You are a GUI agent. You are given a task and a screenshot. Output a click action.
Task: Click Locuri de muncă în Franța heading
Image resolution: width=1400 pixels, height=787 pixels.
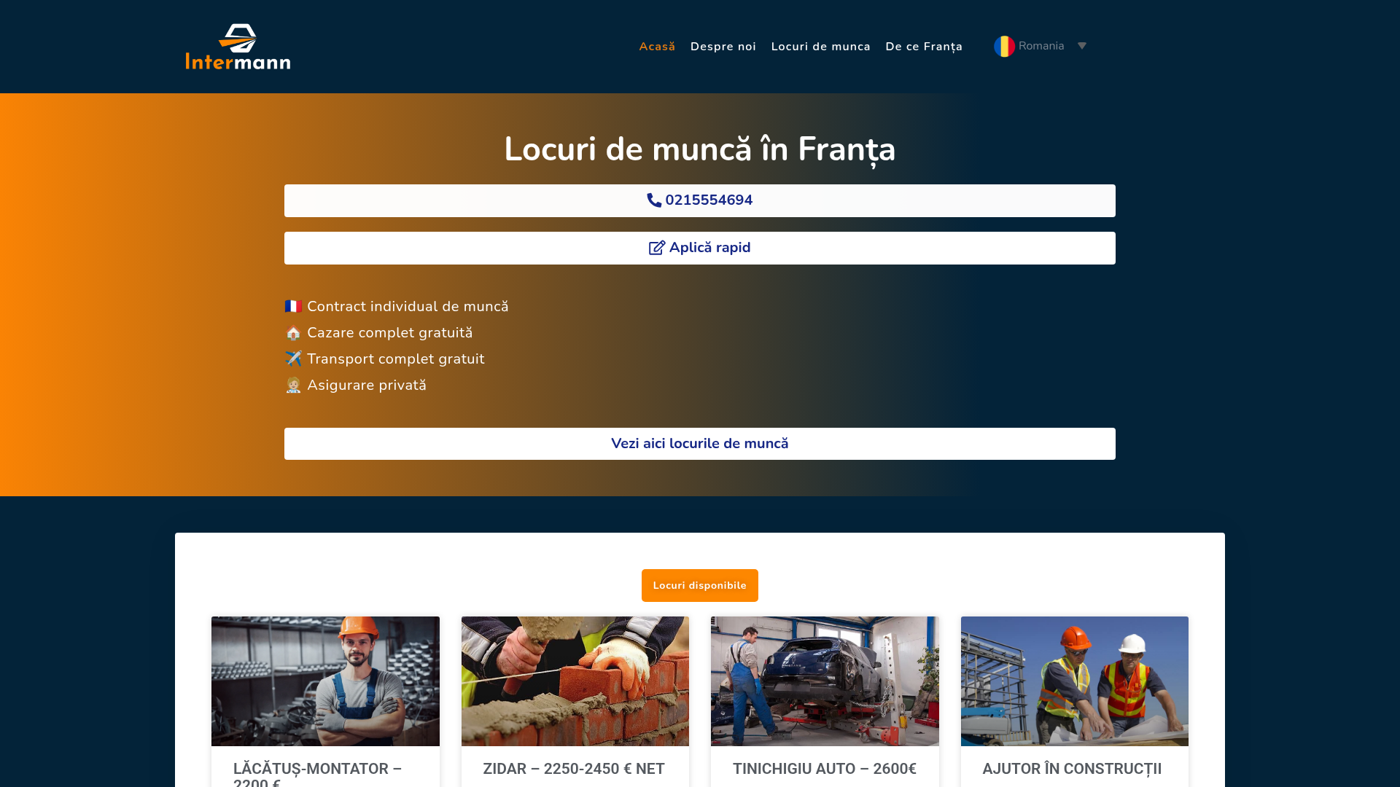tap(700, 149)
